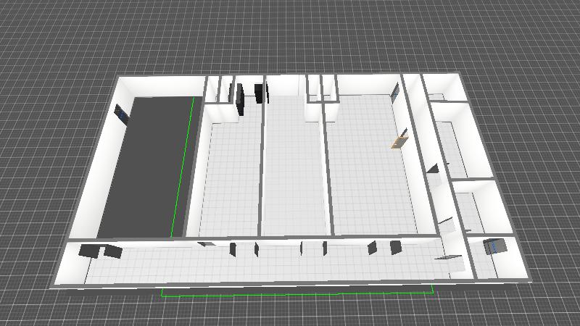580x326 pixels.
Task: Select the green vertical line beside dark room
Action: point(183,167)
